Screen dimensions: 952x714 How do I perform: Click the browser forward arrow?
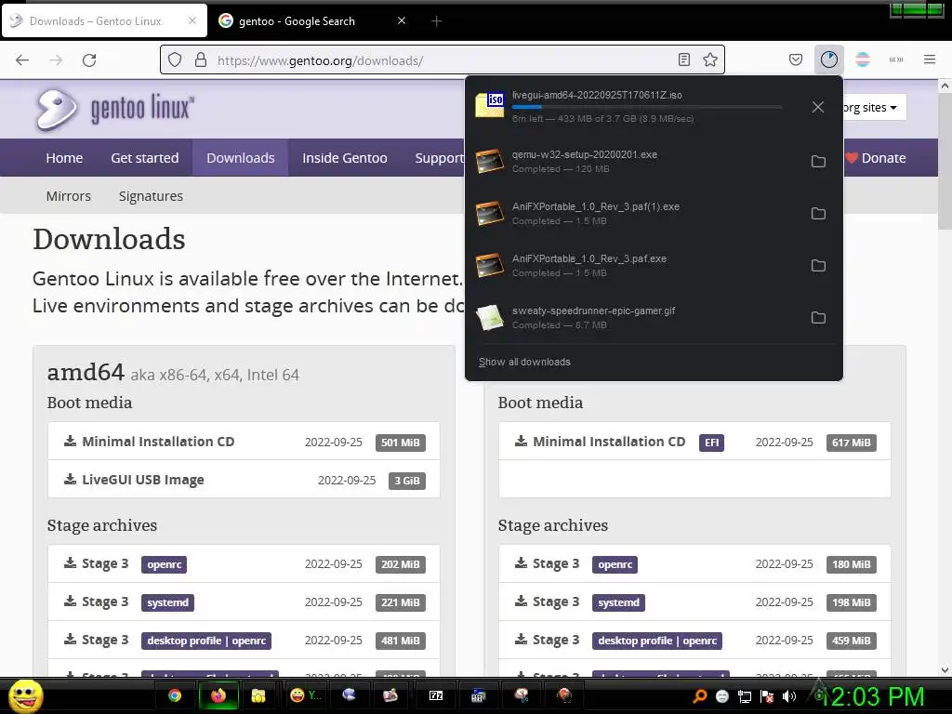pos(56,60)
